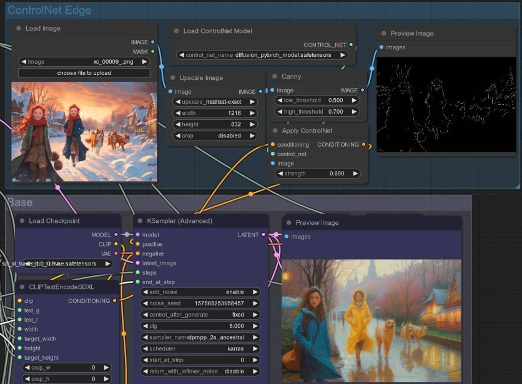The width and height of the screenshot is (522, 384).
Task: Open sampler_name dpmpp_2s_ancestral selector
Action: pyautogui.click(x=200, y=337)
